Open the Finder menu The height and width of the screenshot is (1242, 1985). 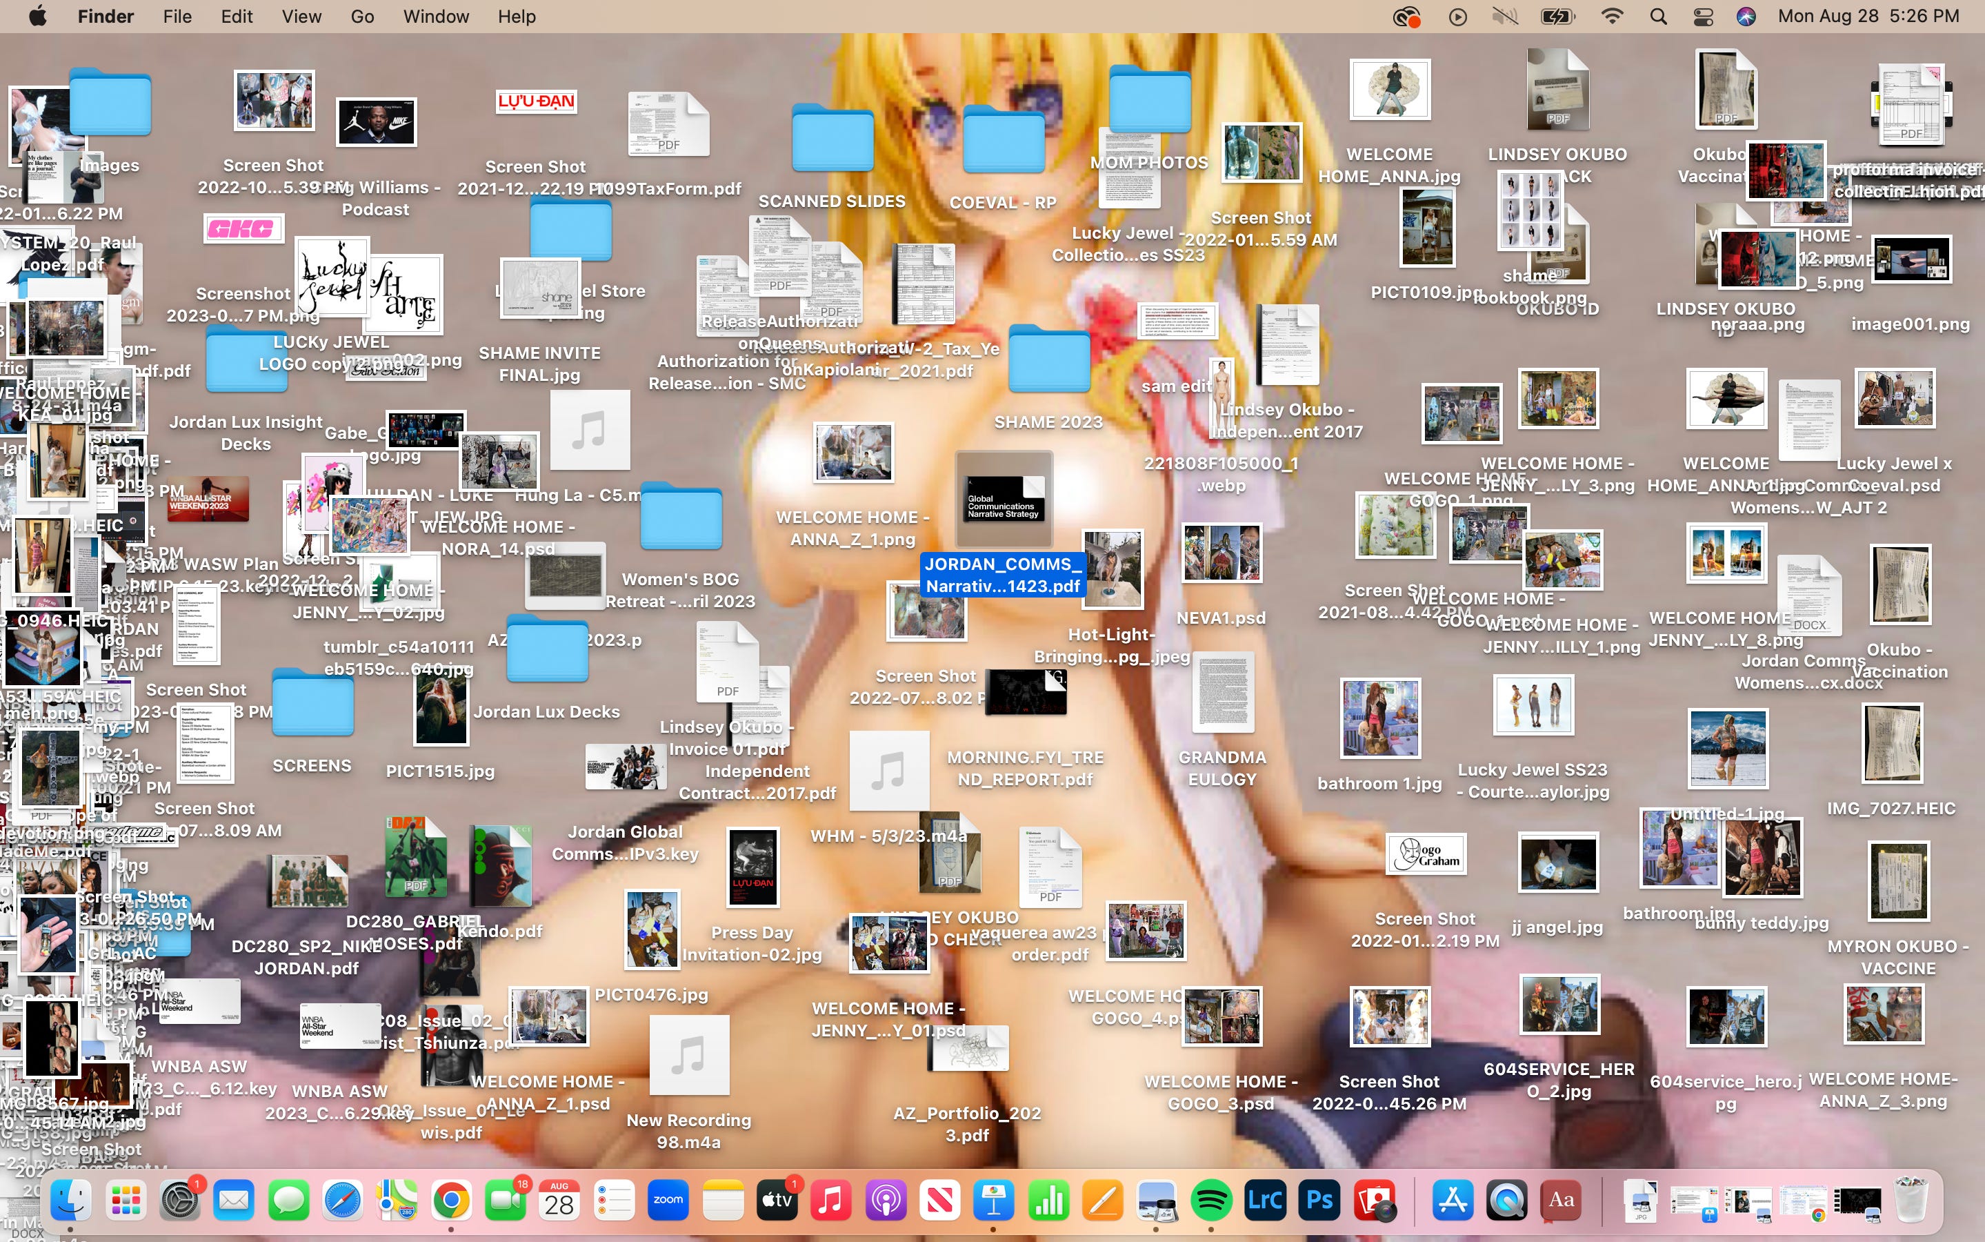tap(106, 17)
